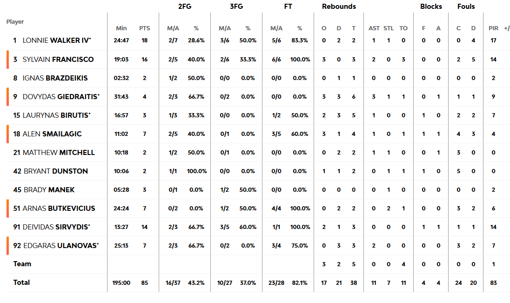Select the Rebounds group header

[339, 7]
